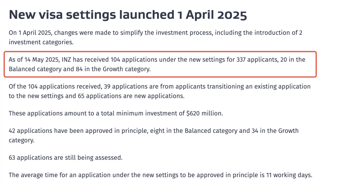
Task: Click the word 'category.' below the 42 applications line
Action: [22, 140]
